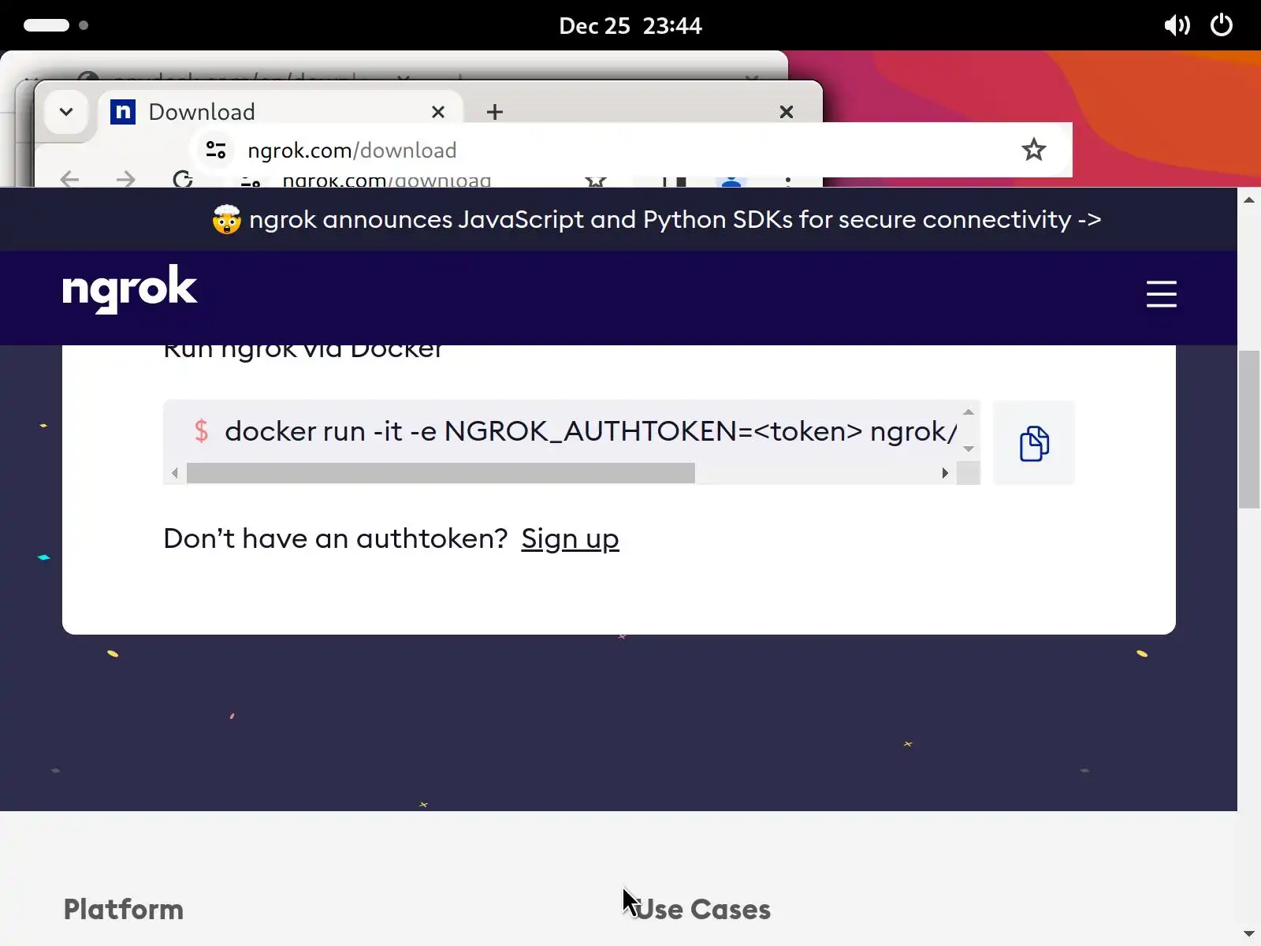View site information for ngrok.com
Image resolution: width=1261 pixels, height=946 pixels.
point(216,150)
